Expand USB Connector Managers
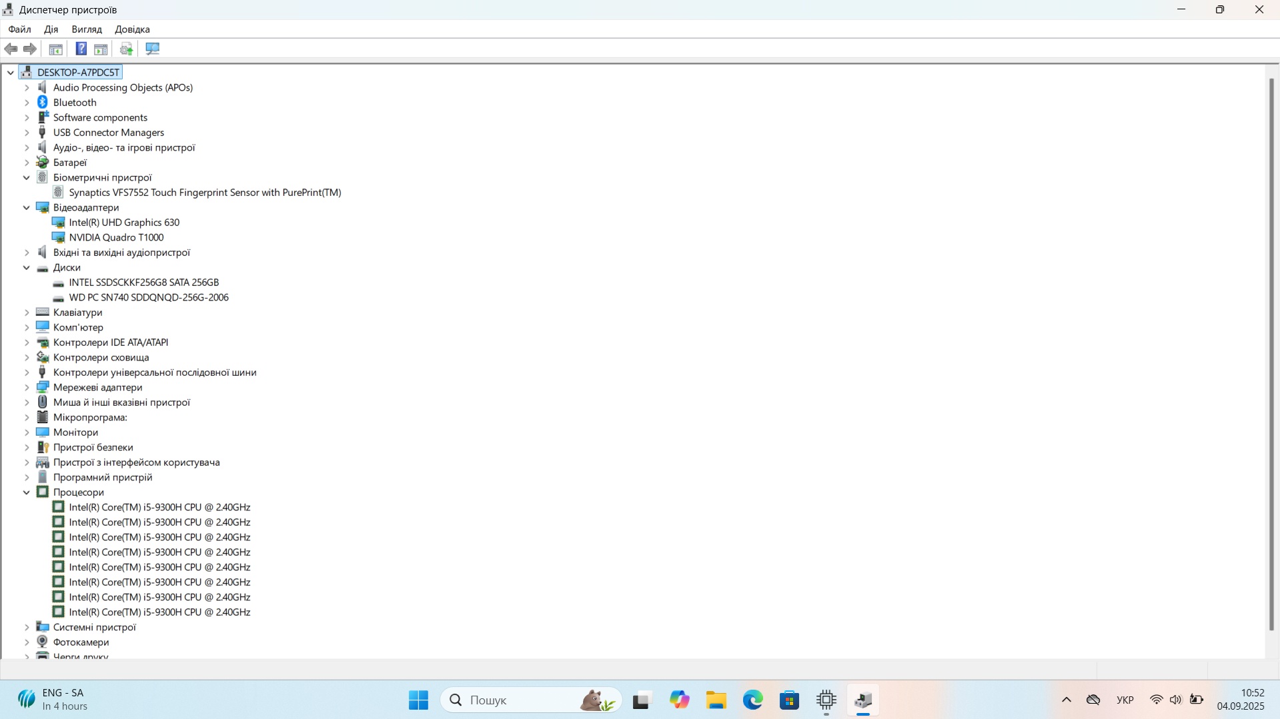1280x719 pixels. pos(27,132)
